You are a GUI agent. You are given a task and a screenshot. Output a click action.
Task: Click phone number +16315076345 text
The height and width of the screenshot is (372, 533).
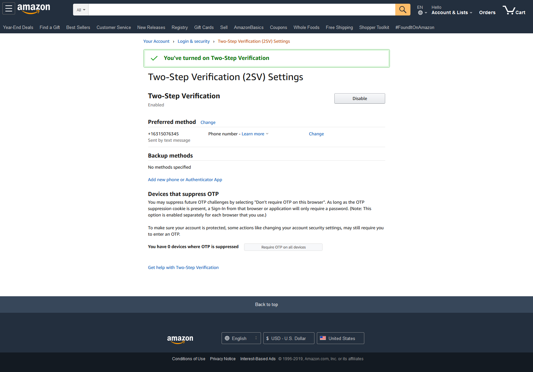pyautogui.click(x=163, y=134)
